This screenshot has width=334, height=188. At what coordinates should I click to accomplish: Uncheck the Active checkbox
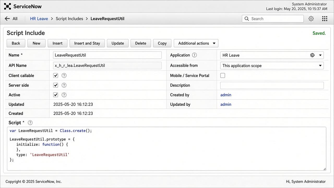[x=56, y=95]
